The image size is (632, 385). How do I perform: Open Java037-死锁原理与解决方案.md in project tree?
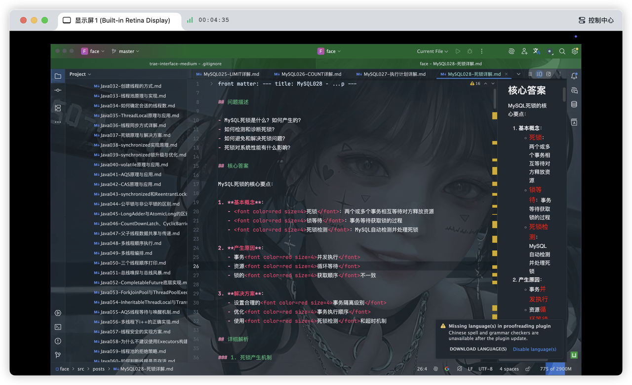135,135
